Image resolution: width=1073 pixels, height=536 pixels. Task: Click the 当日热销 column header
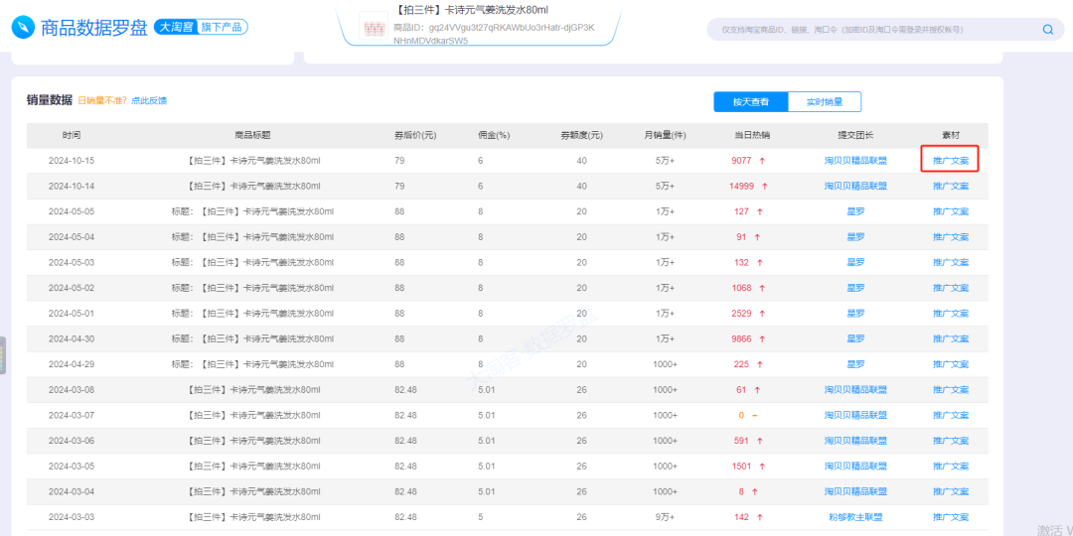(751, 135)
